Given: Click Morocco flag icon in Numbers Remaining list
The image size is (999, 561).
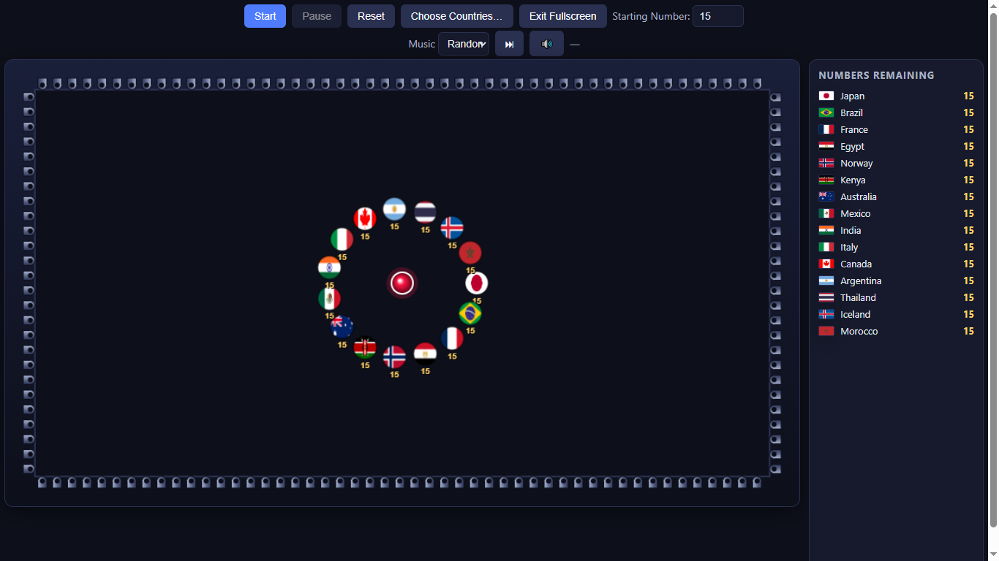Looking at the screenshot, I should pos(826,331).
